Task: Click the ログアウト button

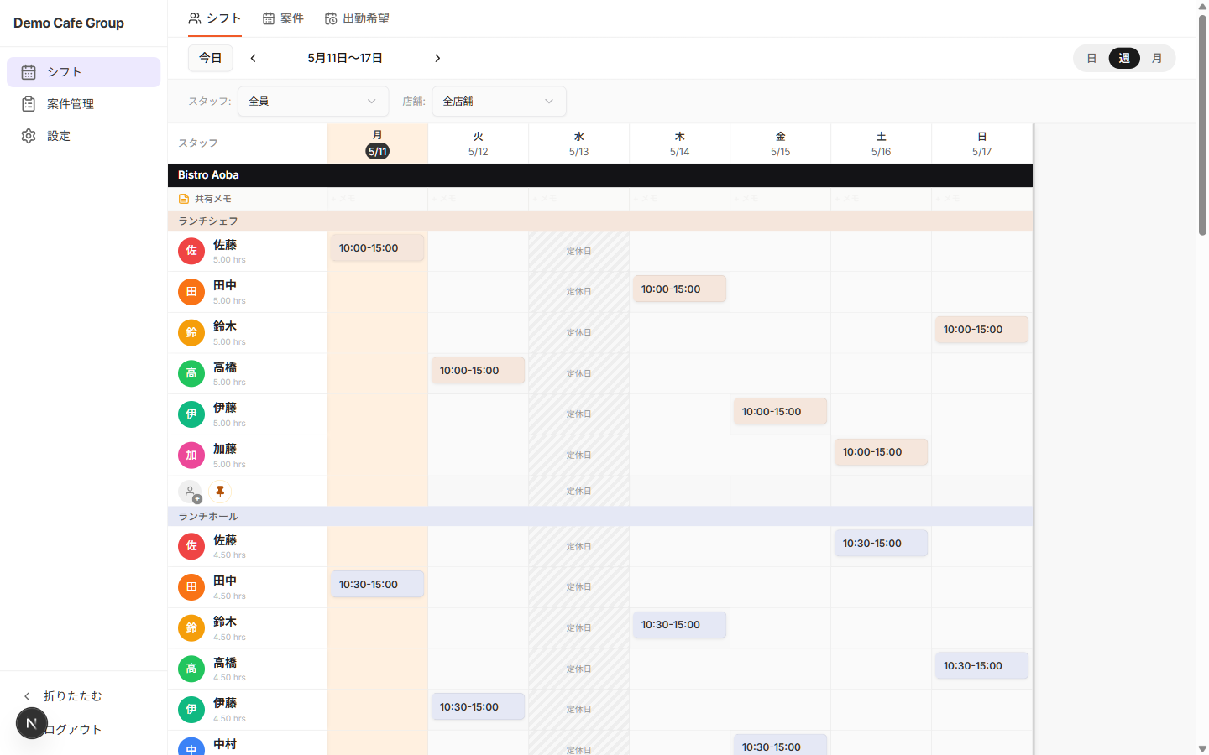Action: coord(74,730)
